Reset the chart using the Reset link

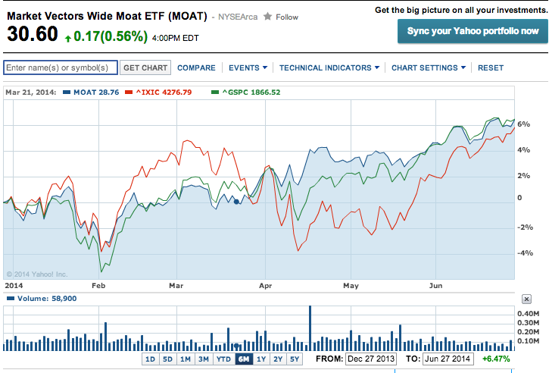491,67
